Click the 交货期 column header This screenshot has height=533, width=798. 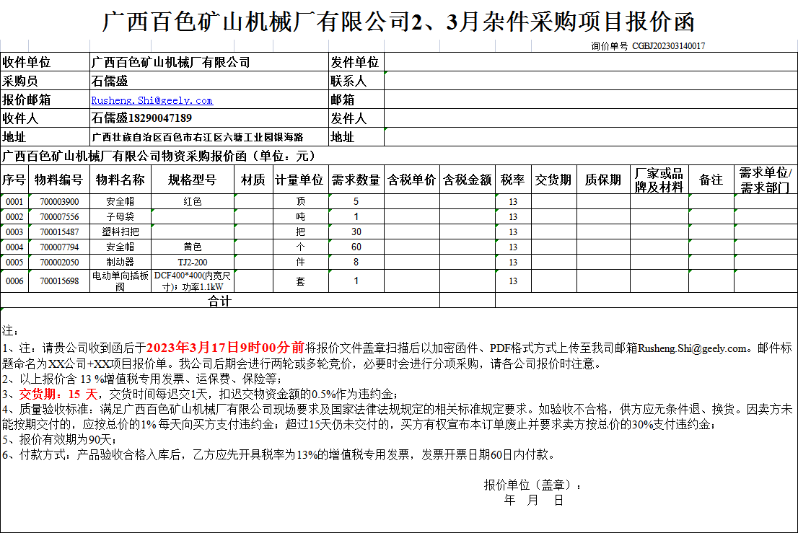pyautogui.click(x=553, y=180)
